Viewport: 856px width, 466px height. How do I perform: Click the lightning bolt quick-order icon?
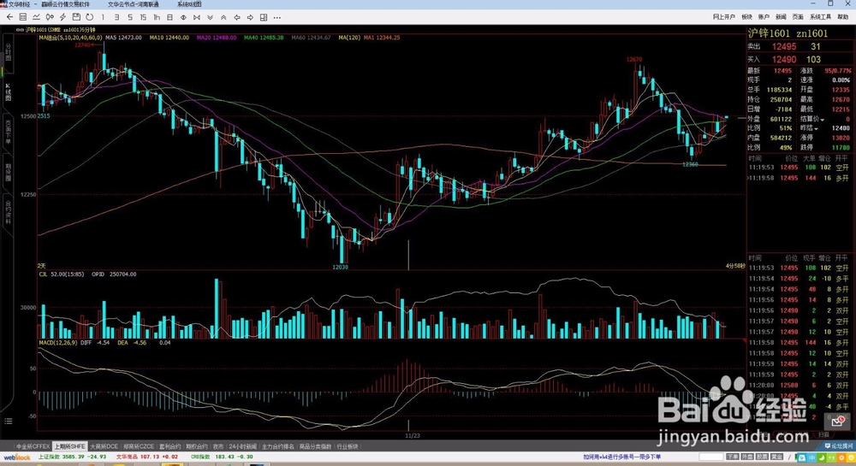(x=62, y=17)
